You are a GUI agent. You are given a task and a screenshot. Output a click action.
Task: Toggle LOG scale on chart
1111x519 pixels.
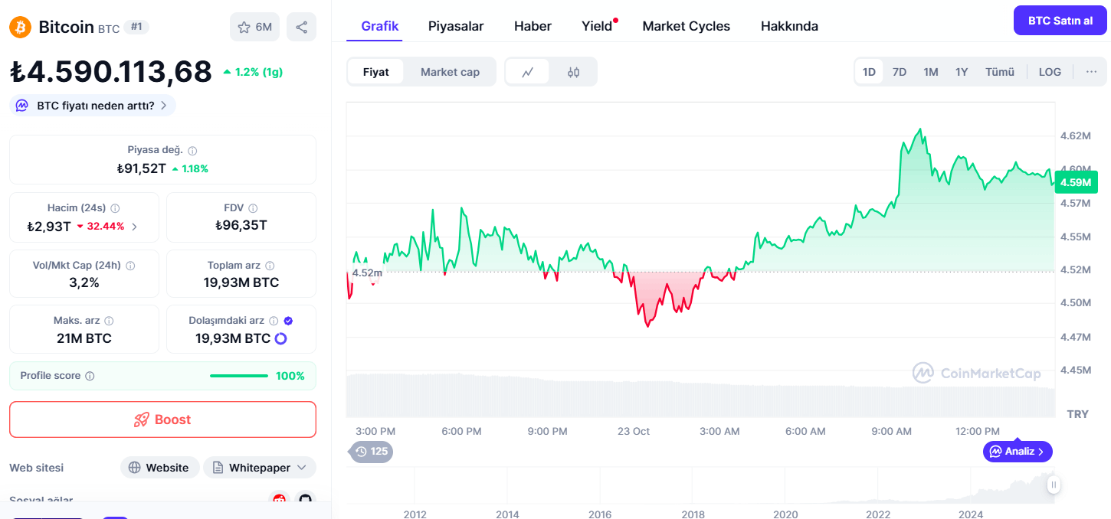point(1050,72)
